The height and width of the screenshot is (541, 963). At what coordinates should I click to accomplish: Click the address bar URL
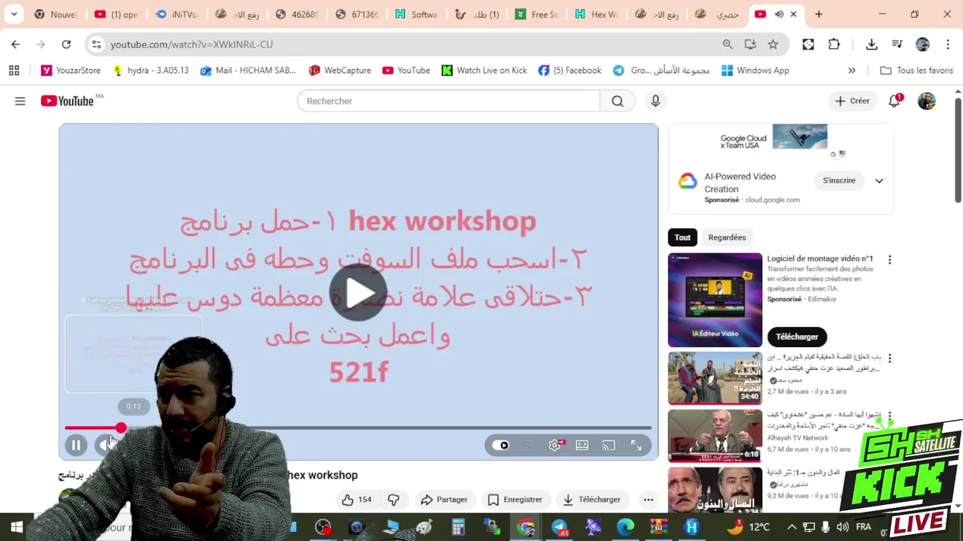(191, 44)
